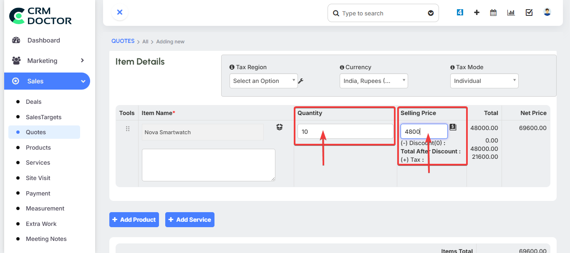Open the Tax Mode dropdown
Viewport: 570px width, 253px height.
click(484, 81)
